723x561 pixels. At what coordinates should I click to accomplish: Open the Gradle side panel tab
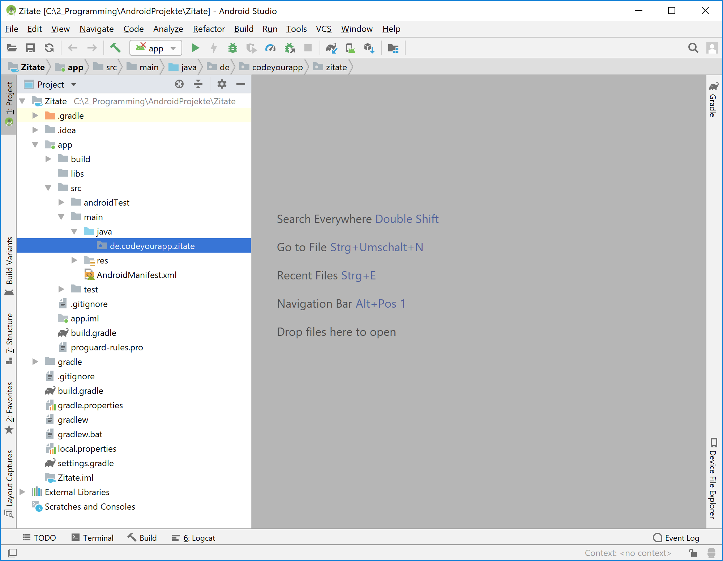click(713, 100)
